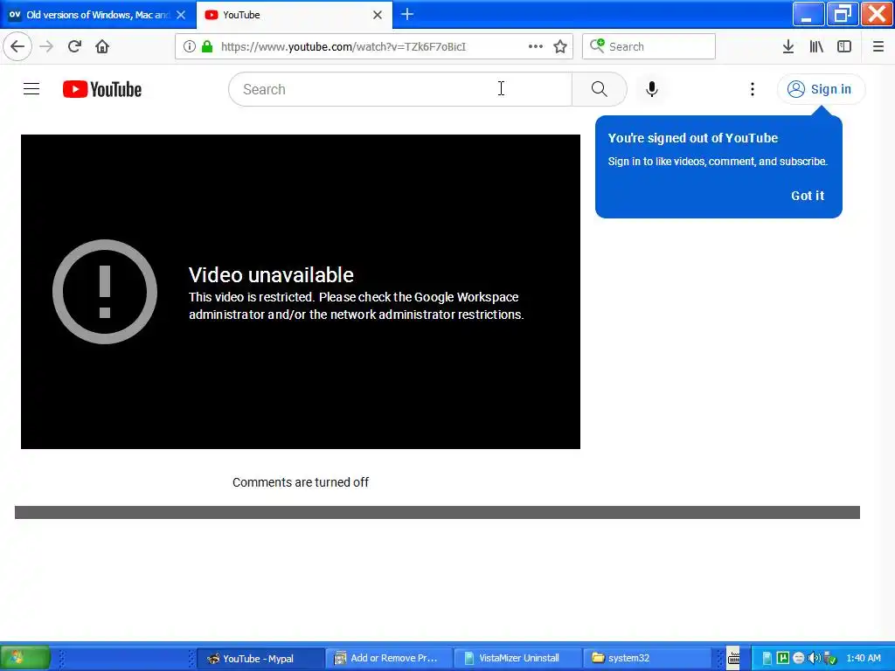Click the white face tray icon
This screenshot has height=671, width=895.
(799, 659)
